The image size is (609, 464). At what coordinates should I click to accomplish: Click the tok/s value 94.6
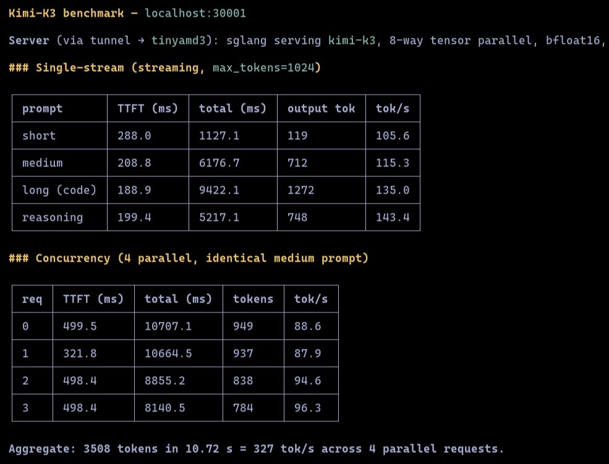(308, 380)
